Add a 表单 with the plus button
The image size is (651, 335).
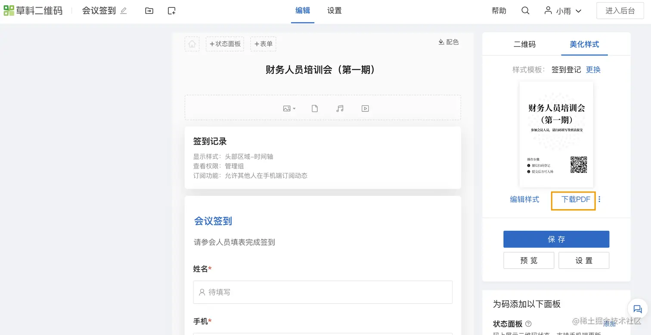263,44
